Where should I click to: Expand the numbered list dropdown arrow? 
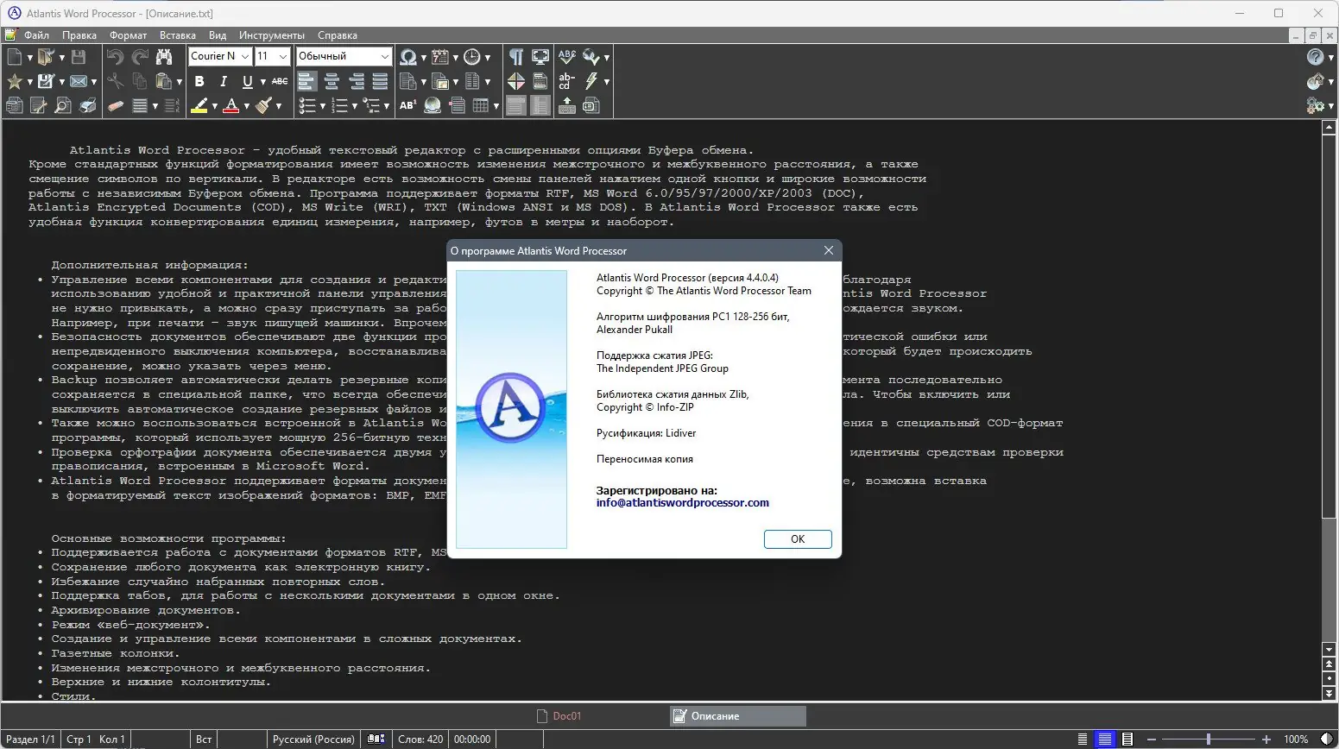354,106
